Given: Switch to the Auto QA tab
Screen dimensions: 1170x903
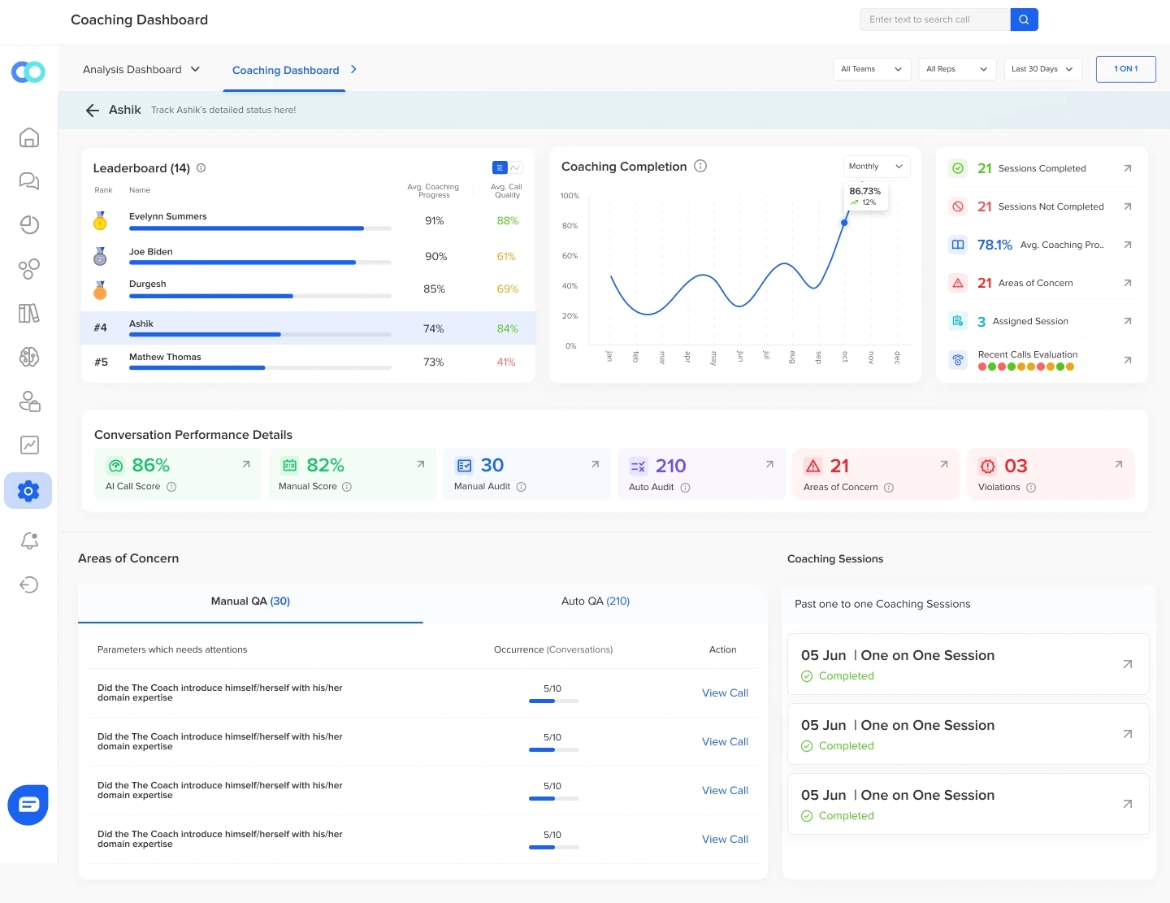Looking at the screenshot, I should point(596,601).
